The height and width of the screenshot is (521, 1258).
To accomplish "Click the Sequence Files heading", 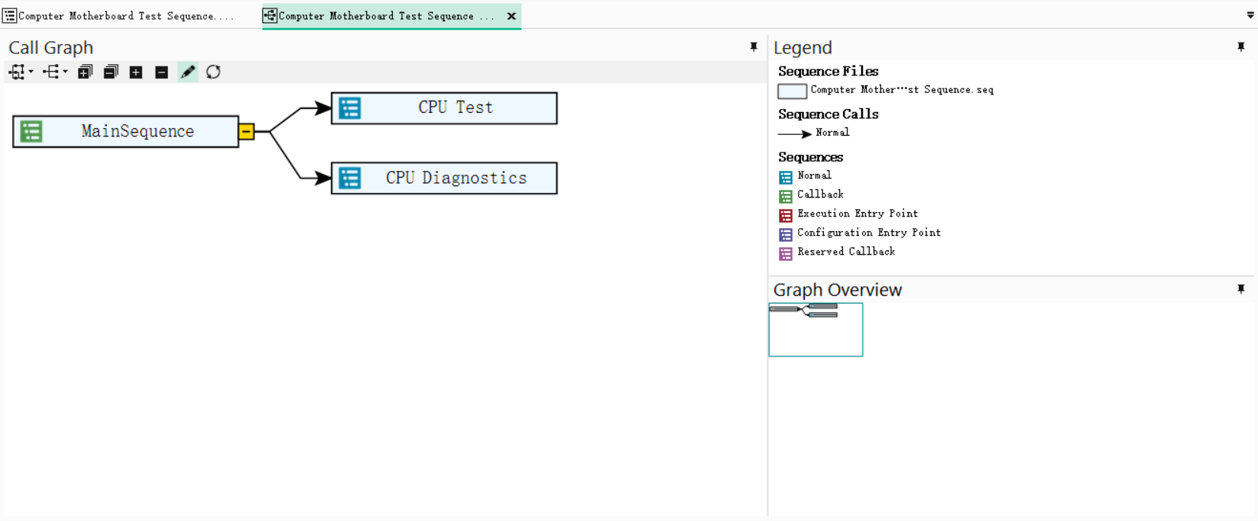I will pyautogui.click(x=828, y=71).
